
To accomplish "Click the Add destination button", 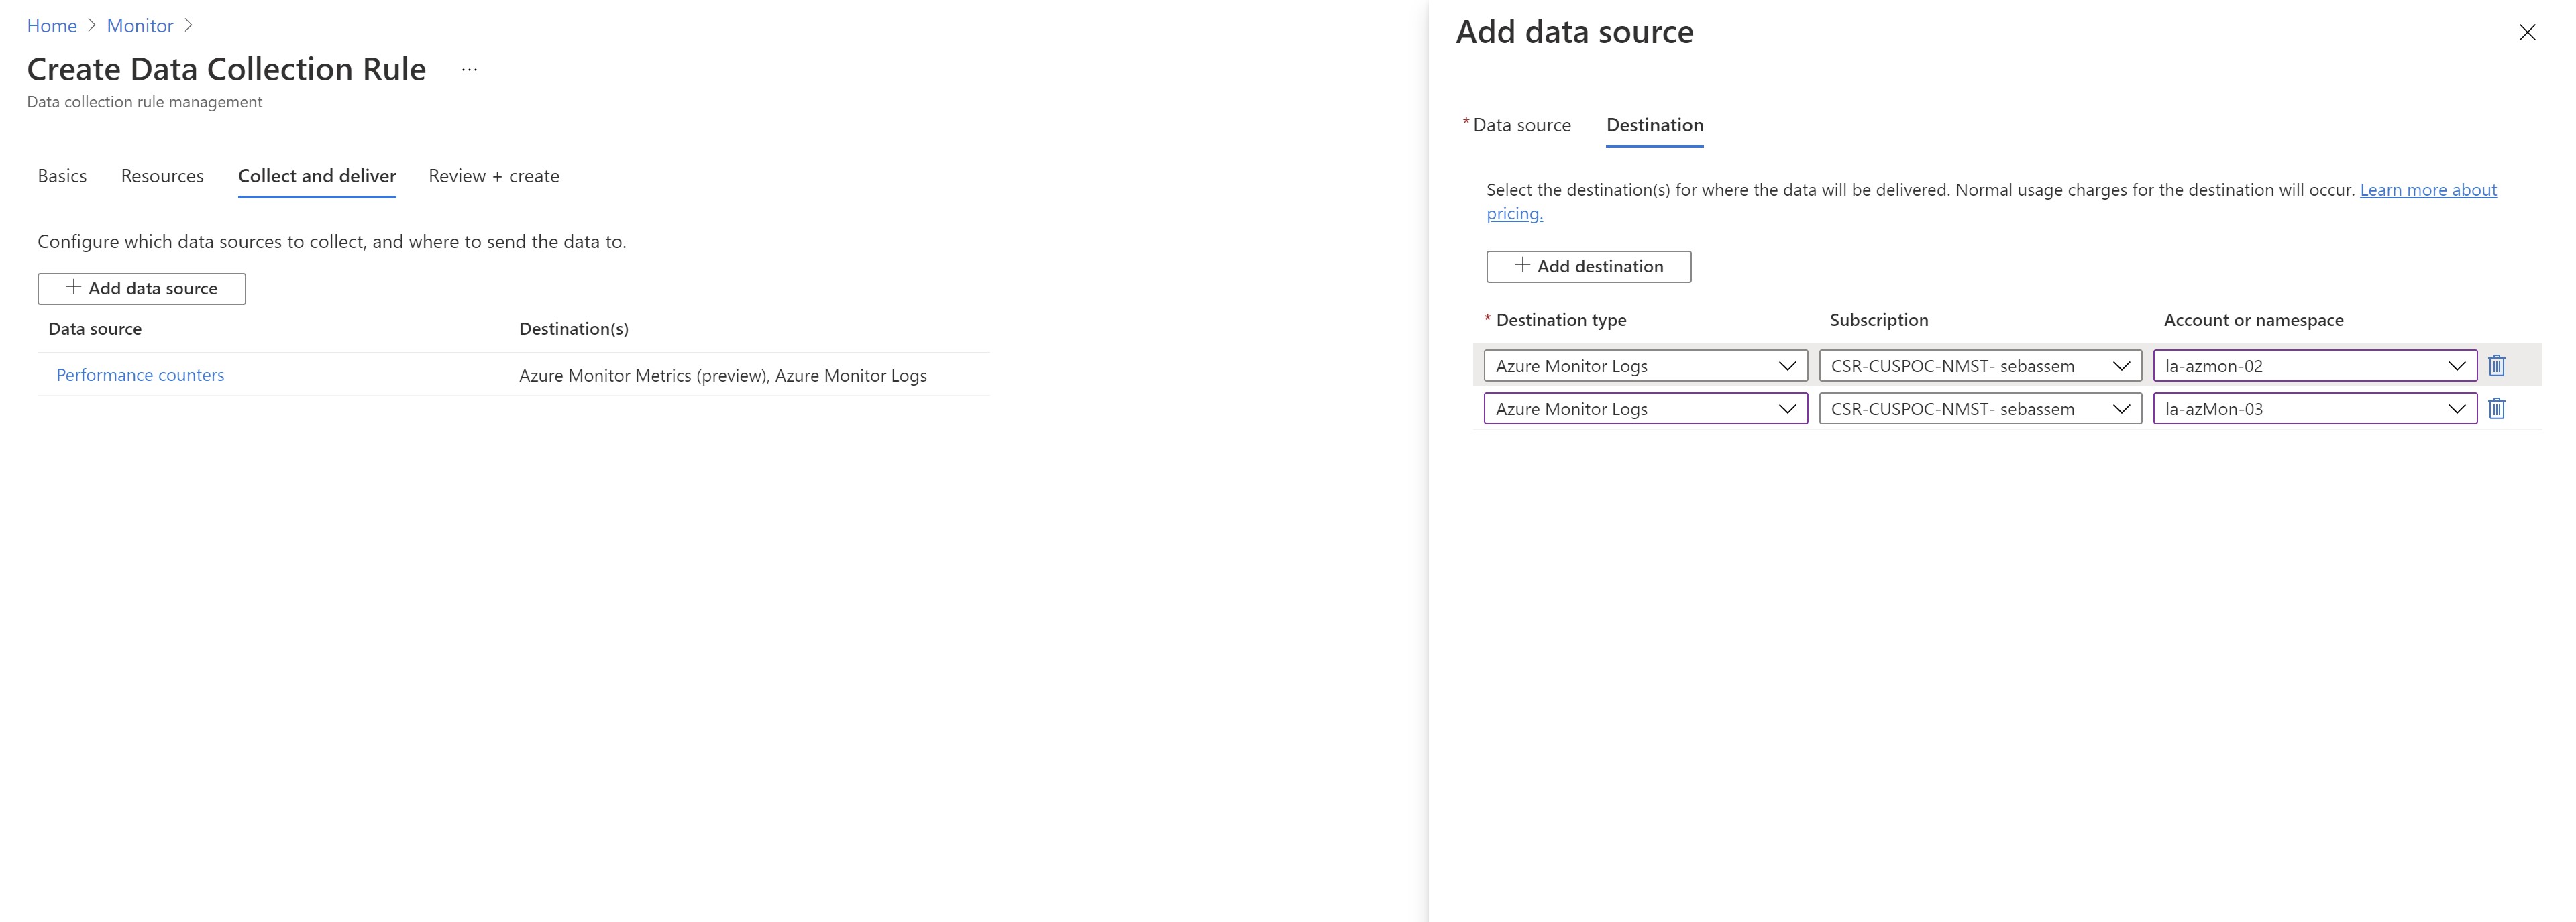I will tap(1589, 267).
